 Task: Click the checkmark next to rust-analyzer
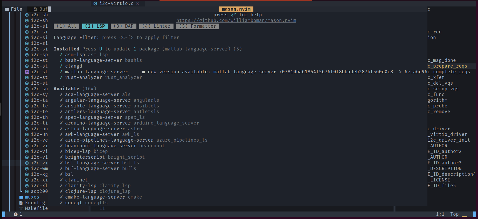61,77
